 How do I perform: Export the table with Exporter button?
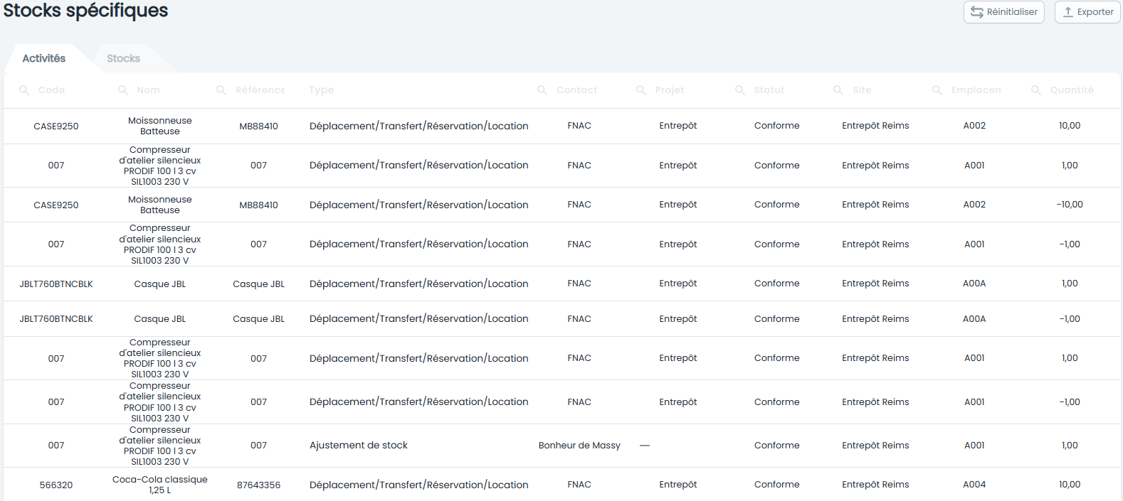tap(1087, 12)
